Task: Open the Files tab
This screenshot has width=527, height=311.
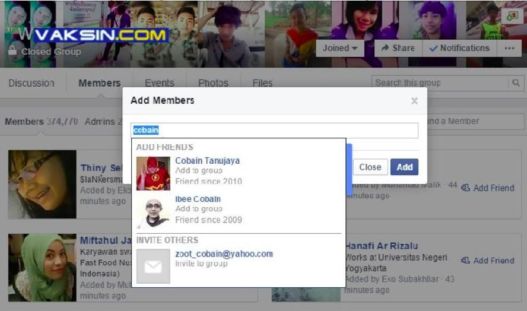Action: [x=262, y=83]
